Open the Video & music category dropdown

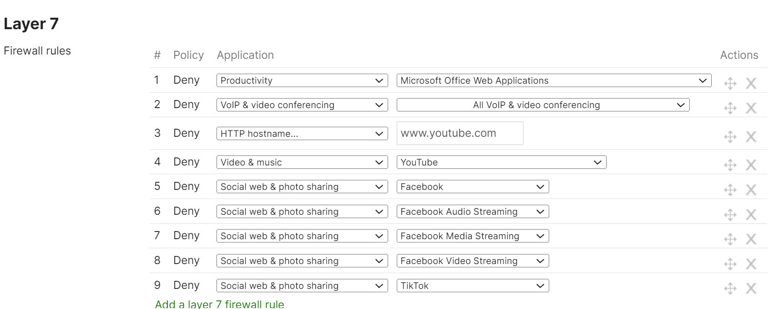(302, 162)
